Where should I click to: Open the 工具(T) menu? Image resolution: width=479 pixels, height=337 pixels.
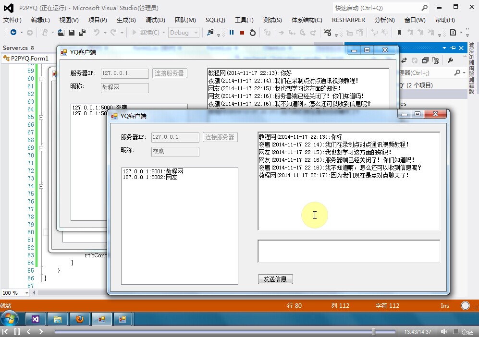click(244, 20)
